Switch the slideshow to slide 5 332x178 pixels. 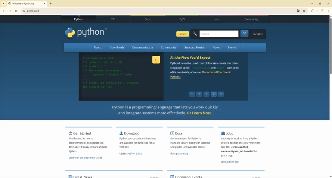point(221,94)
